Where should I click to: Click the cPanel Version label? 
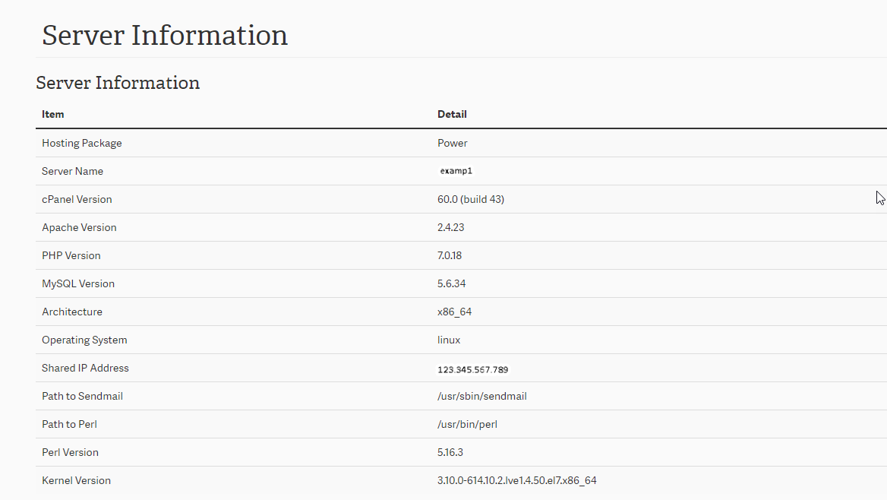[x=77, y=200]
